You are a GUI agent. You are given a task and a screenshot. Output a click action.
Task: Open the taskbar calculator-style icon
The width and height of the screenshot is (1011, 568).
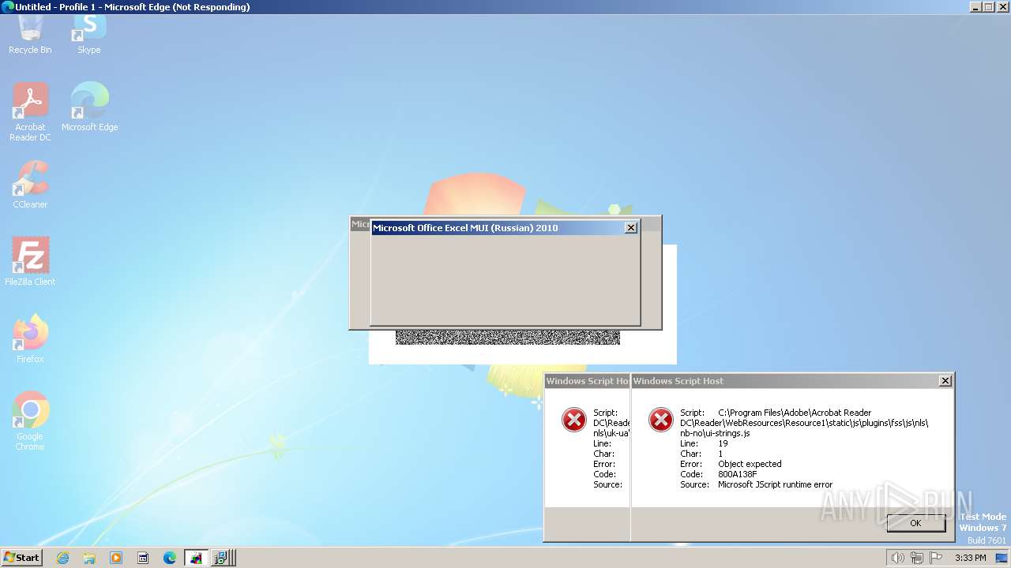(143, 558)
